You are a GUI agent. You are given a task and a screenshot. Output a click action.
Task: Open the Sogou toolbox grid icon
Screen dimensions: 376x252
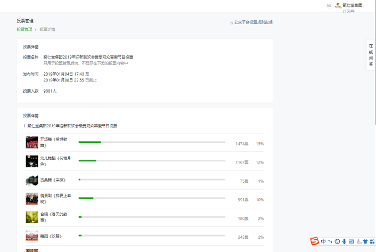pos(372,241)
